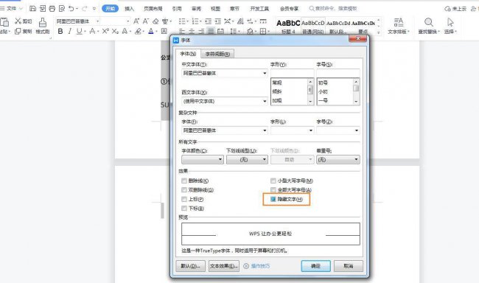The height and width of the screenshot is (283, 479).
Task: Toggle the Superscript (上标) checkbox
Action: coord(184,199)
